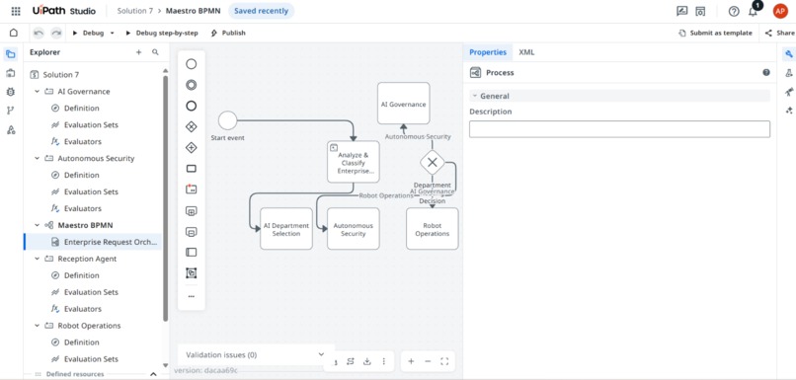Viewport: 796px width, 380px height.
Task: Open the telescope icon in right sidebar
Action: [788, 92]
